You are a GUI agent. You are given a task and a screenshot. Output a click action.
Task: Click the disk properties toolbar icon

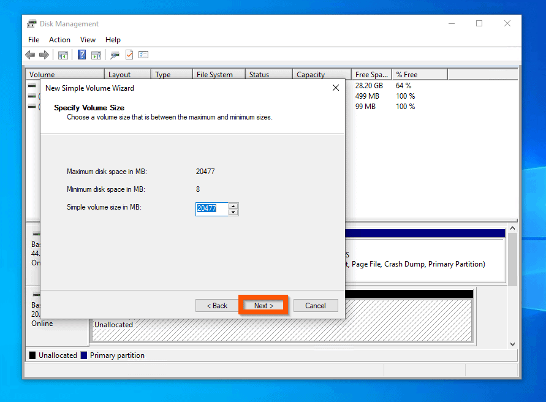116,55
